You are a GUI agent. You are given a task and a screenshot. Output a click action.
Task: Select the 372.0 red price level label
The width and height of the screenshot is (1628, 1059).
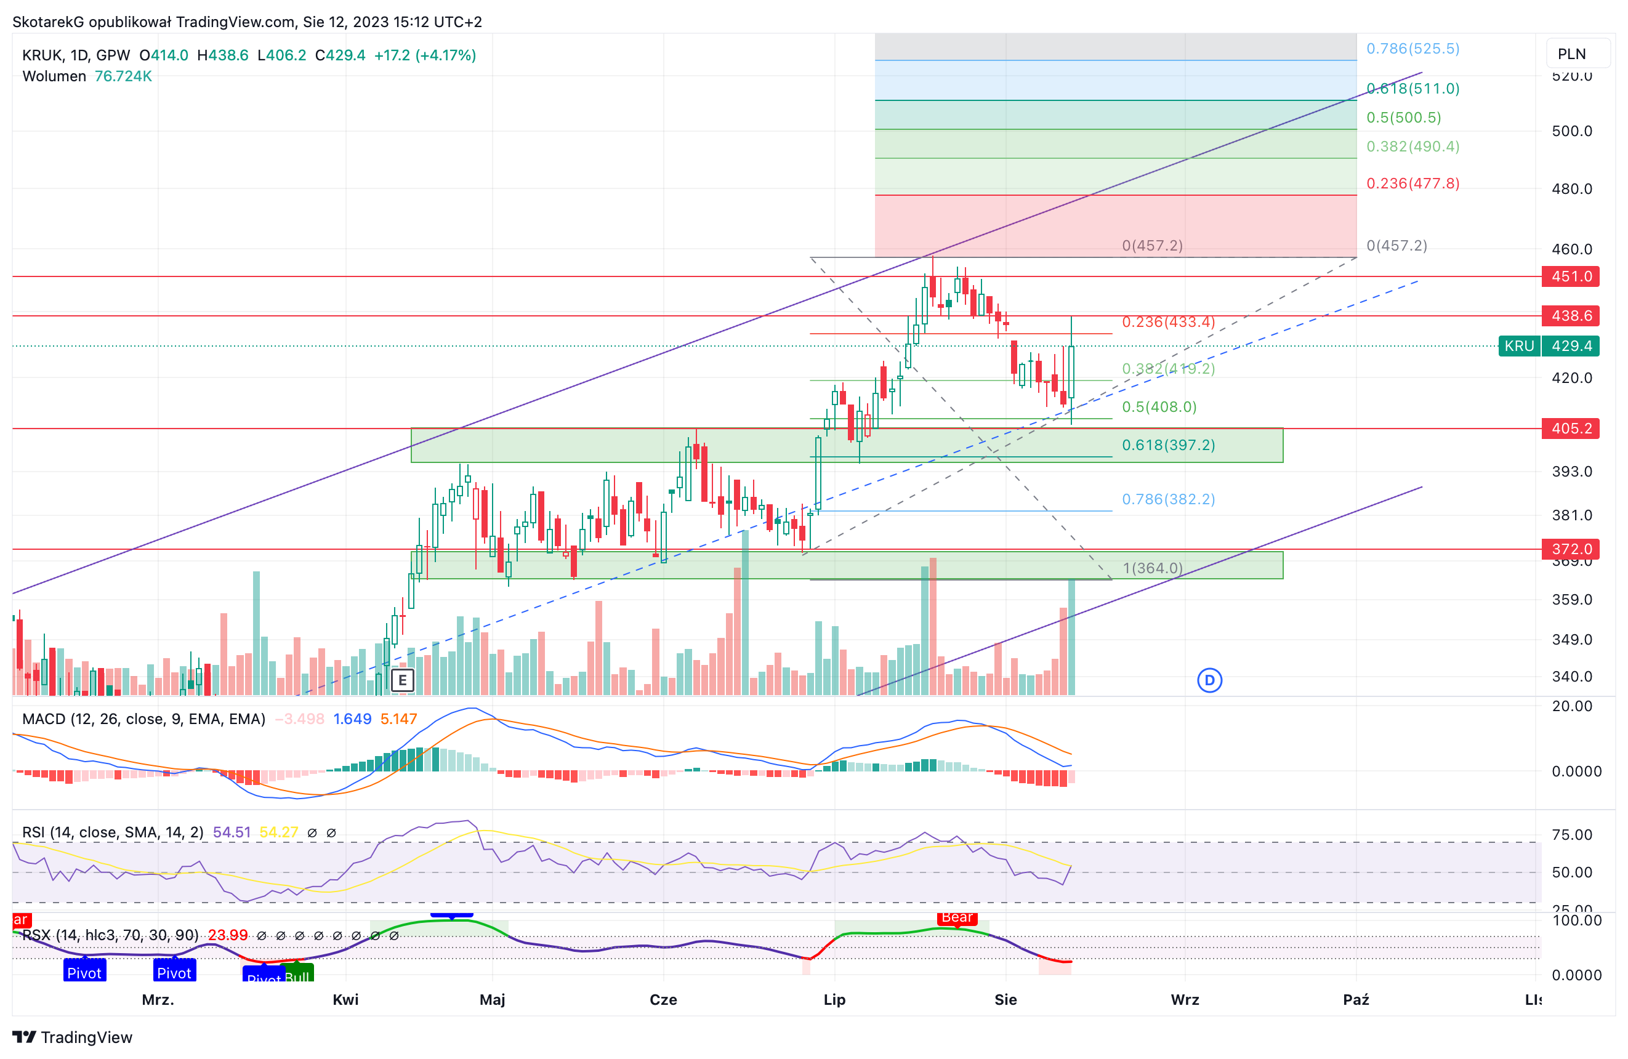click(1570, 549)
